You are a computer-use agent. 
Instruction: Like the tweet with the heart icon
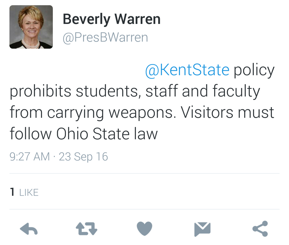(144, 229)
